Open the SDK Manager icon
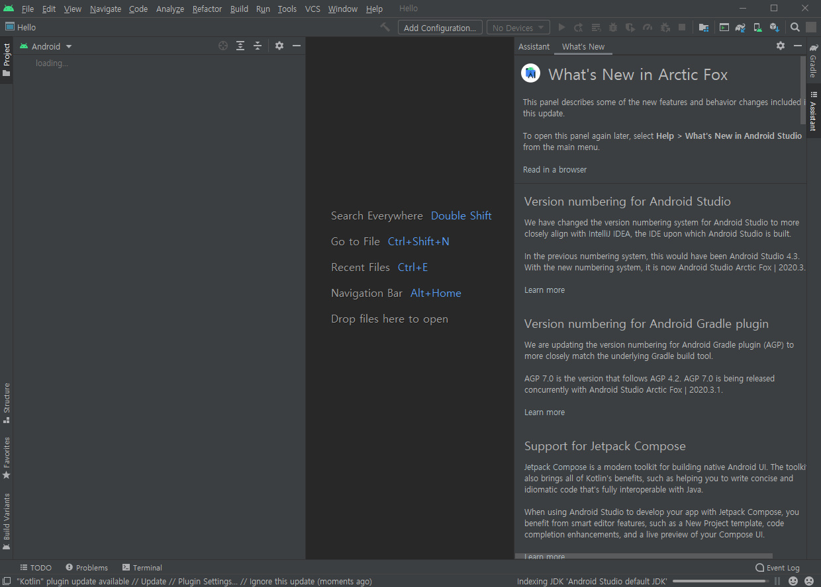Viewport: 821px width, 587px height. click(774, 28)
